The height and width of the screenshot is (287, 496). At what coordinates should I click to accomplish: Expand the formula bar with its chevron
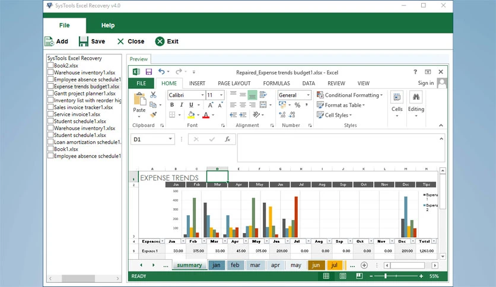coord(441,139)
